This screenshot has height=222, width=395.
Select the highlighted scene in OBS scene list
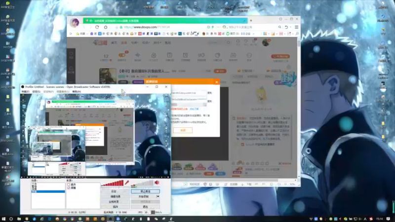48,191
